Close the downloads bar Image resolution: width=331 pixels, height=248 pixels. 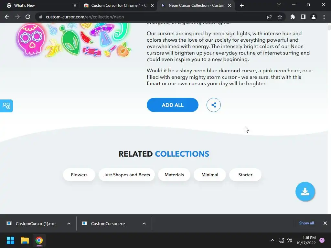(325, 223)
